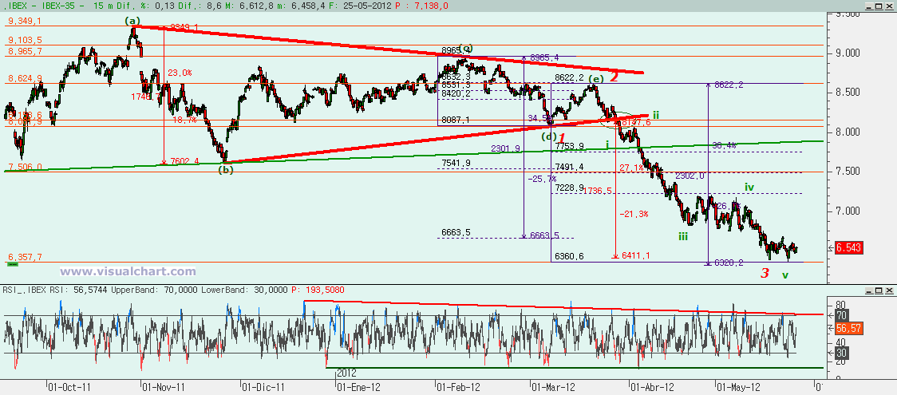The image size is (897, 395).
Task: Click the 8,624,9 horizontal level label
Action: [x=25, y=78]
